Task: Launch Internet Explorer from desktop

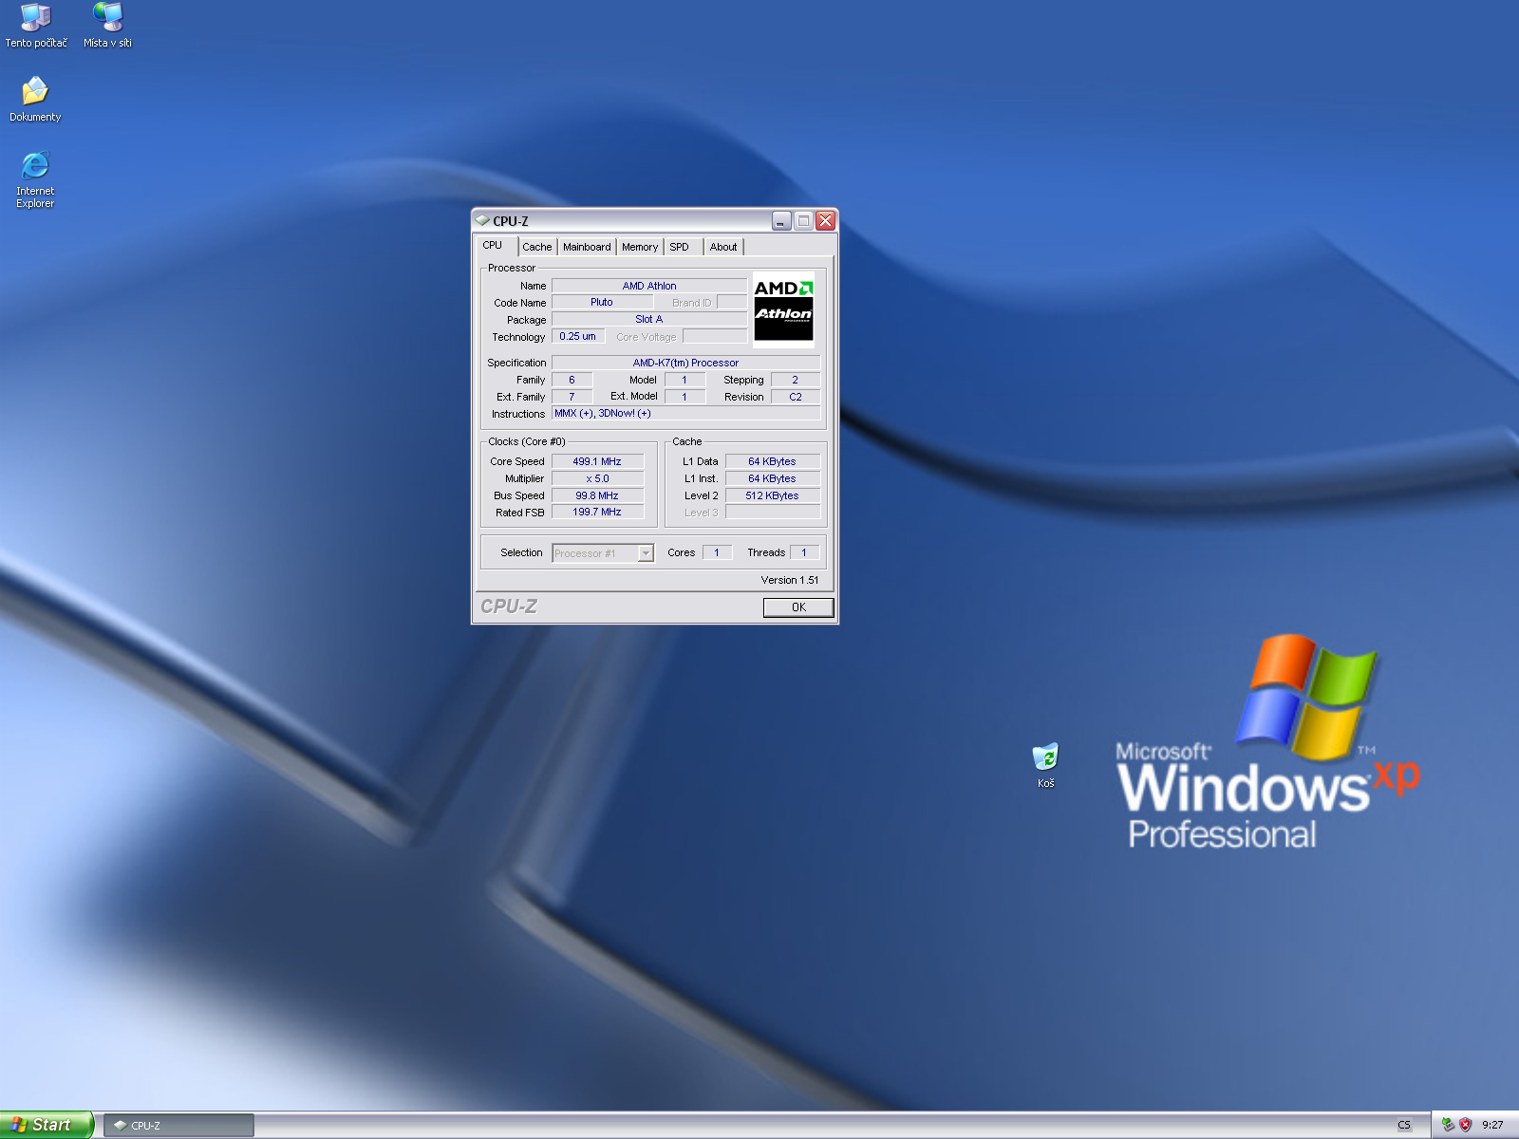Action: [x=35, y=166]
